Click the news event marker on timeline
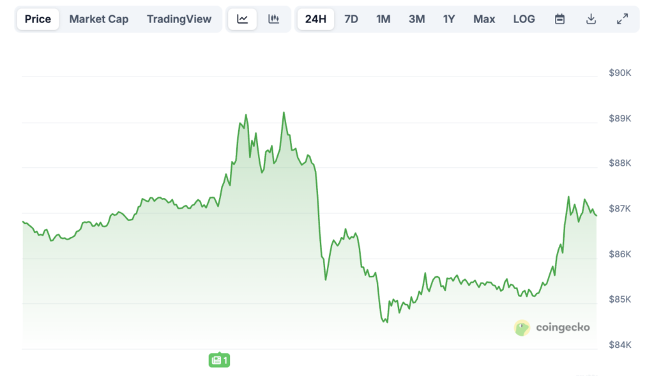The height and width of the screenshot is (376, 654). tap(218, 361)
